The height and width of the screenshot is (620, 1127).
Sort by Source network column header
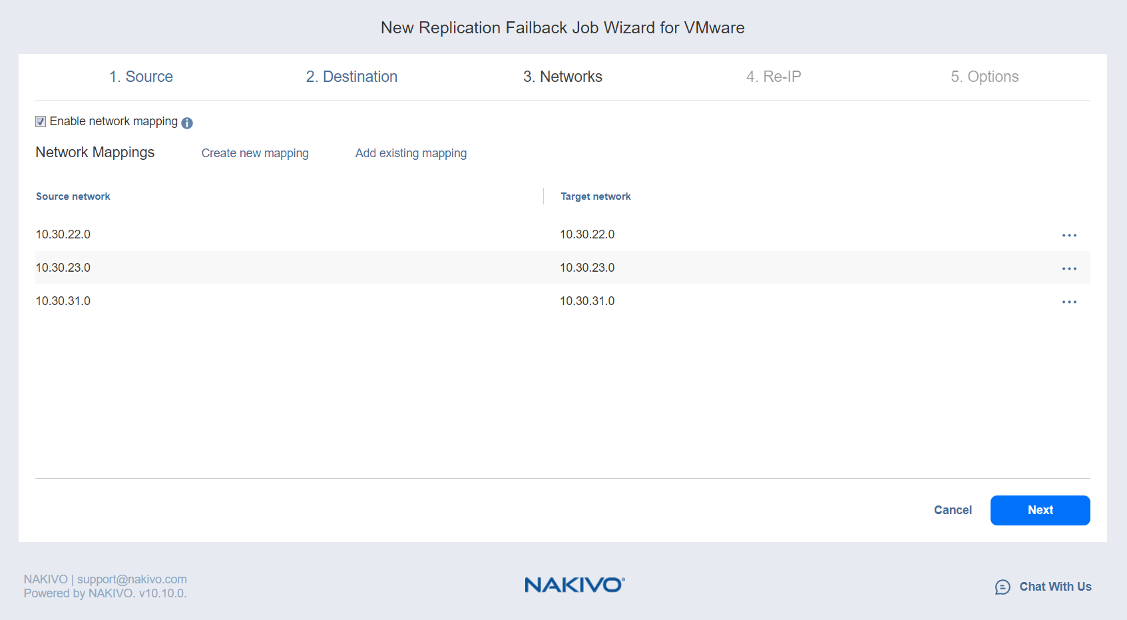(73, 196)
